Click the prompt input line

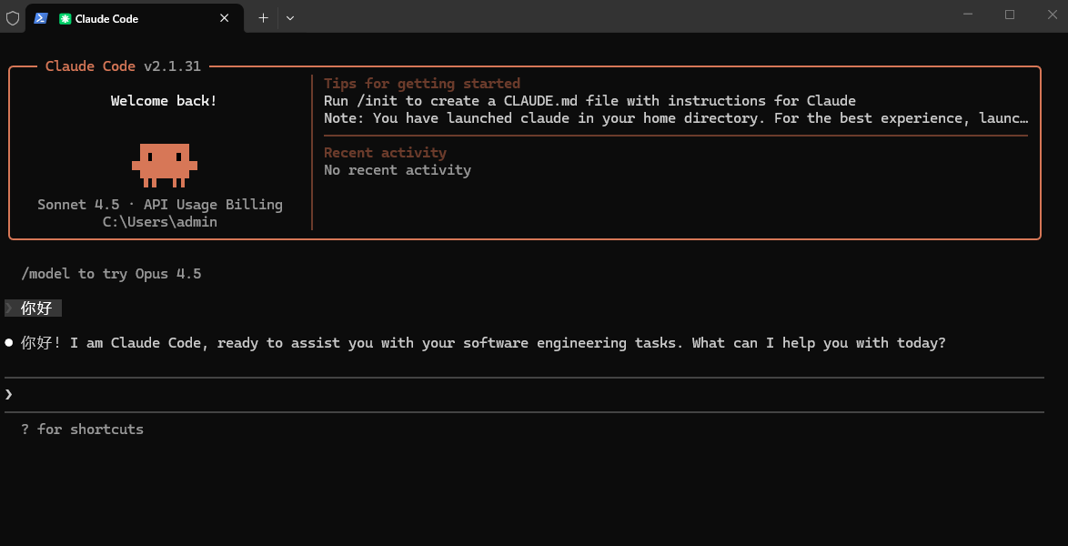pos(524,394)
